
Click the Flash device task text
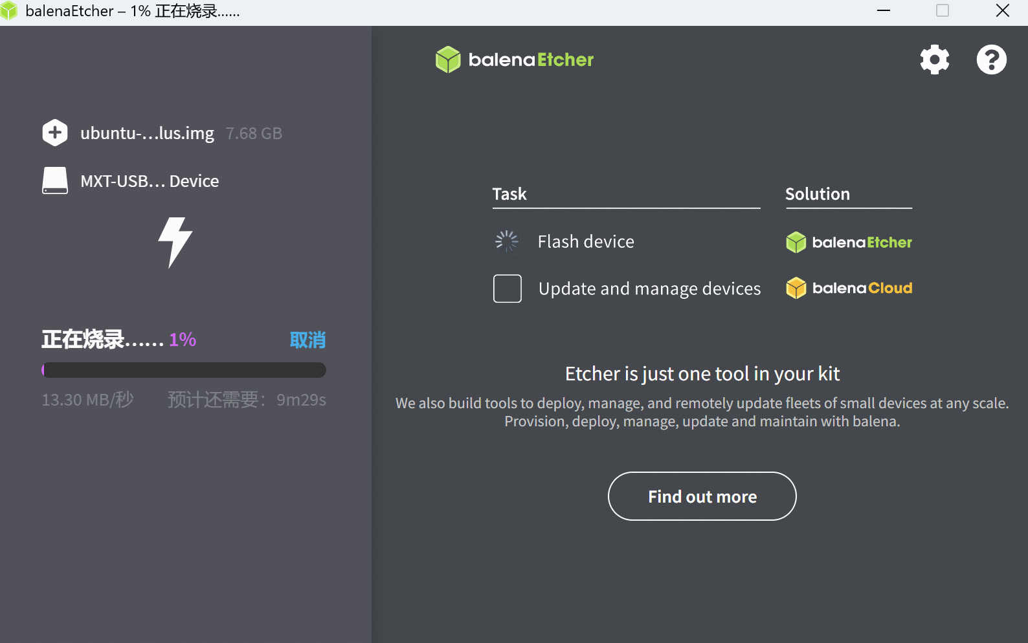[586, 241]
